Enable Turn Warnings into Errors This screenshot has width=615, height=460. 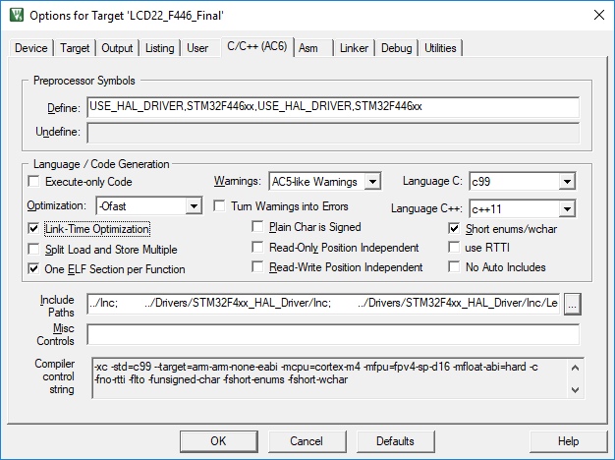220,206
